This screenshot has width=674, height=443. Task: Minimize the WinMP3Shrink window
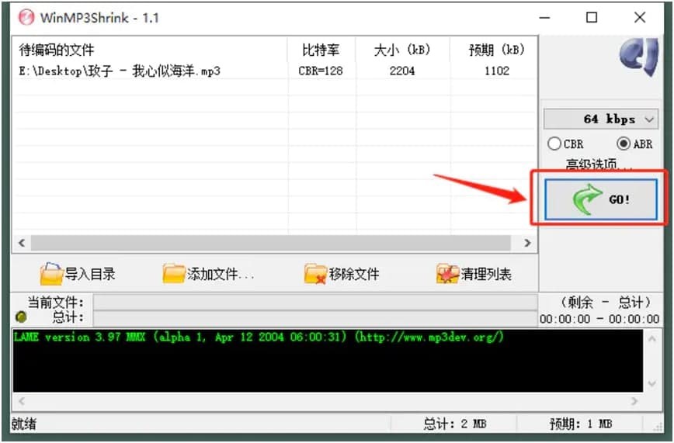coord(544,18)
